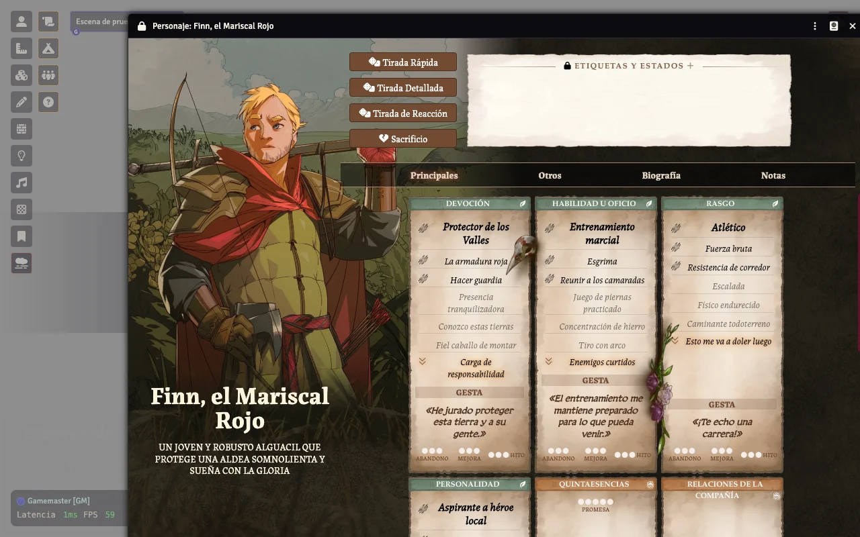
Task: Click Abandono pips on Protector de los Valles
Action: coord(432,451)
